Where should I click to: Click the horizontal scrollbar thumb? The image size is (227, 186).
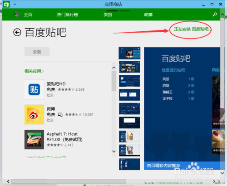click(69, 181)
